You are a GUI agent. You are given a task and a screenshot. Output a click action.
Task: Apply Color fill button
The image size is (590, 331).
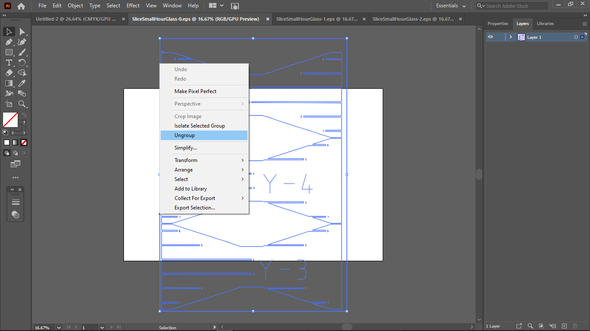(7, 142)
